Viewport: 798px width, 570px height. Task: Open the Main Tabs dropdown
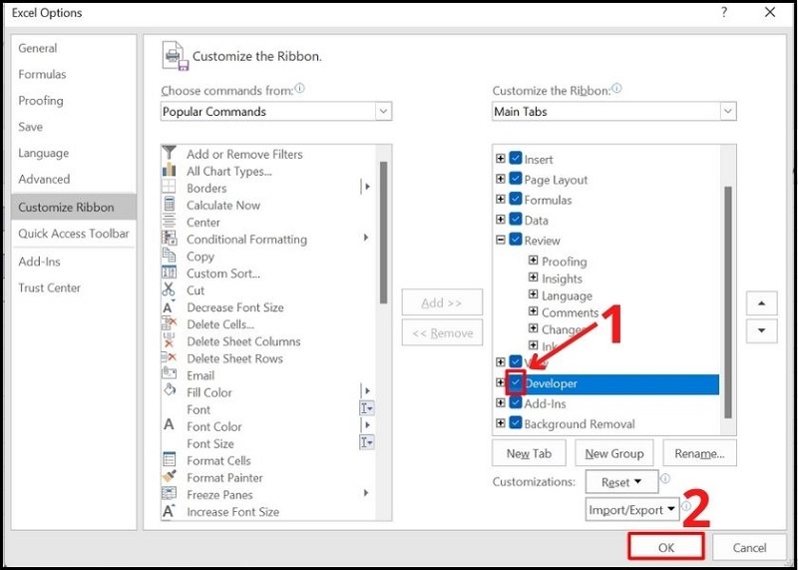pyautogui.click(x=727, y=112)
